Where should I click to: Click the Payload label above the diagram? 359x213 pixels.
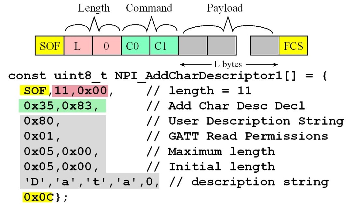tap(225, 8)
